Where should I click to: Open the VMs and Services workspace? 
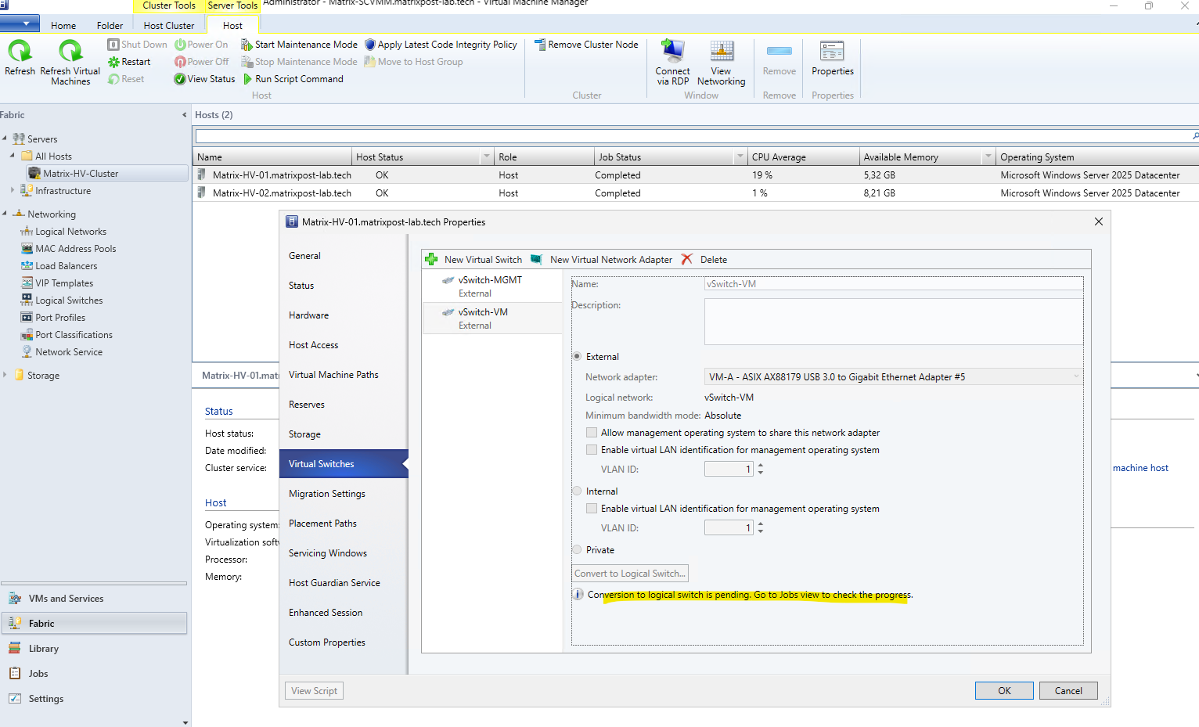click(x=94, y=599)
